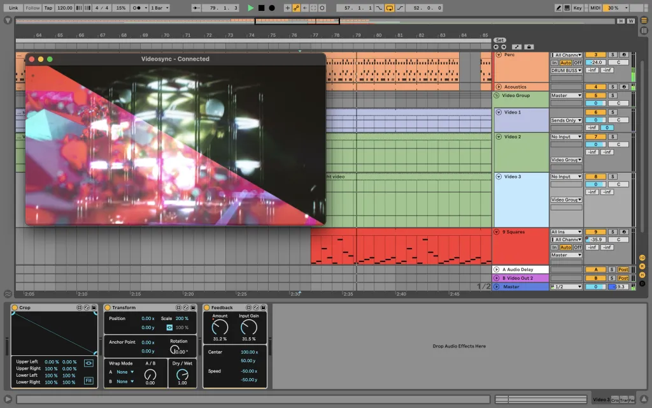Toggle the Crop device activator on or off
This screenshot has width=652, height=408.
point(15,307)
